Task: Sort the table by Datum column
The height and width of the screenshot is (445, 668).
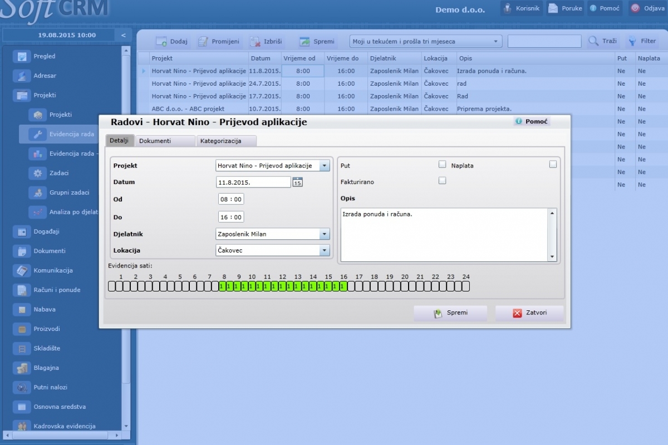Action: 264,58
